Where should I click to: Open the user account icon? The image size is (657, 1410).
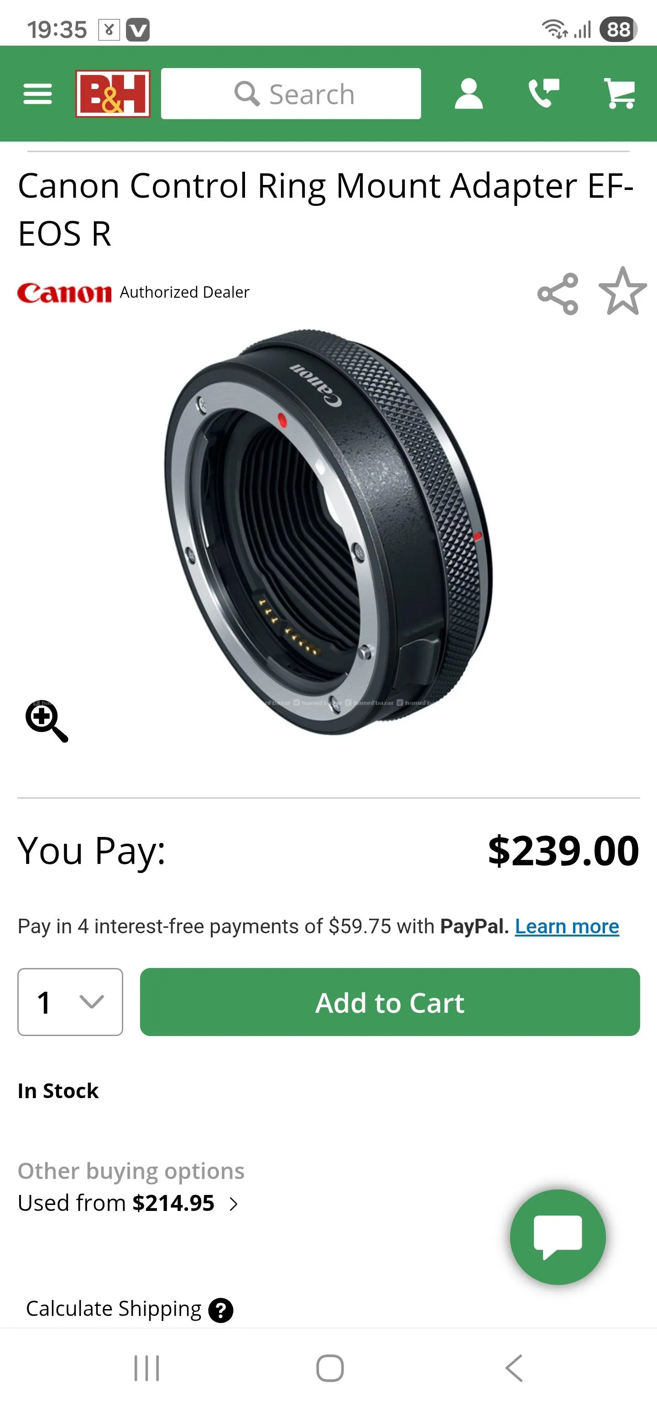pos(469,94)
